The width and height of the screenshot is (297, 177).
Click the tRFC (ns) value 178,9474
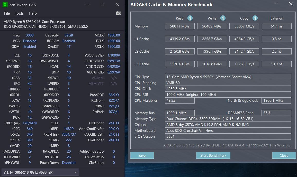pyautogui.click(x=30, y=123)
